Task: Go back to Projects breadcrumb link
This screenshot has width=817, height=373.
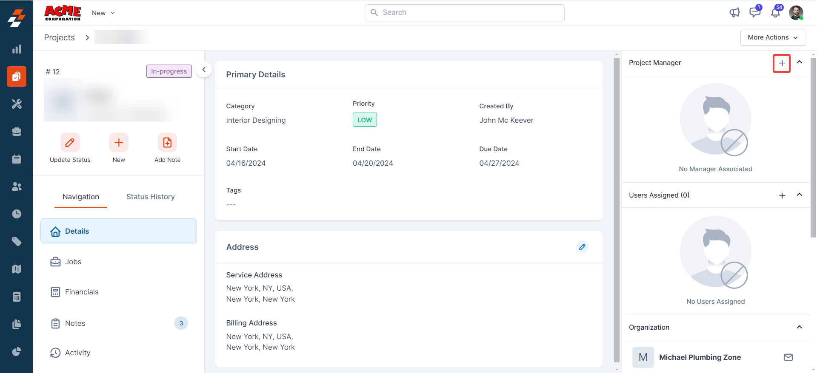Action: pyautogui.click(x=59, y=38)
